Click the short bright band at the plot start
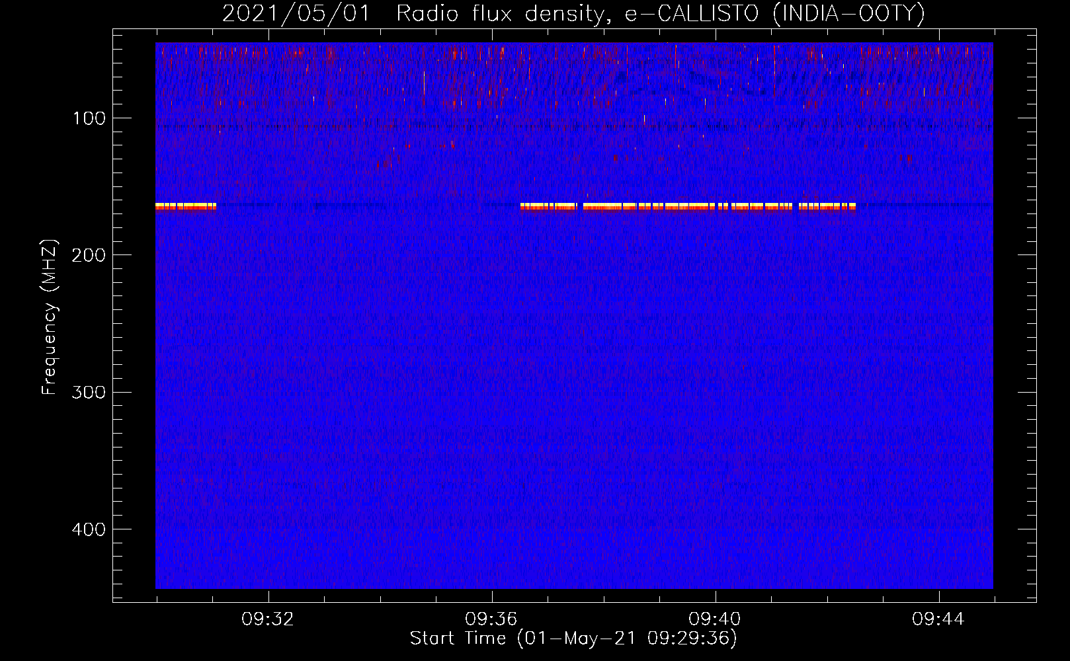1070x661 pixels. click(186, 206)
